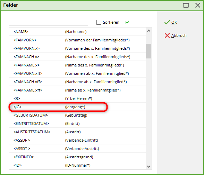
Task: Click the scrollbar up arrow
Action: point(149,31)
